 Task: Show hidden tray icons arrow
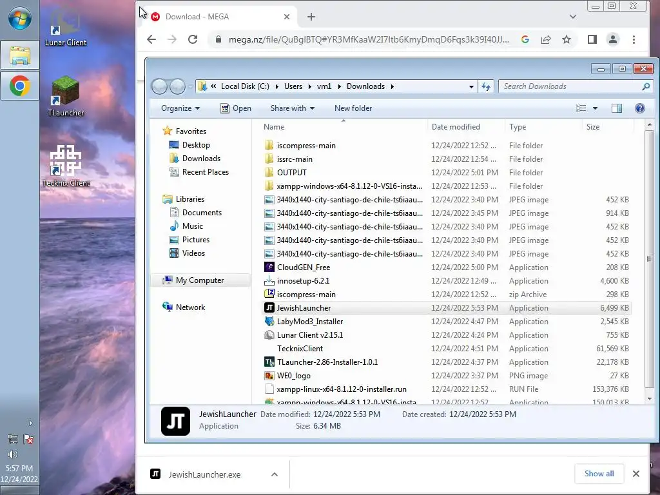click(x=30, y=423)
